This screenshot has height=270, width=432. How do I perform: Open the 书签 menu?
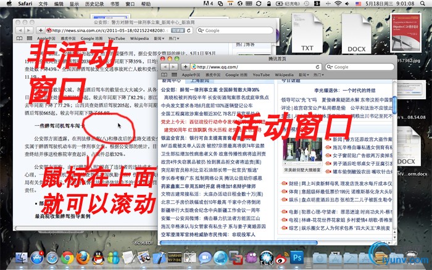coord(115,4)
